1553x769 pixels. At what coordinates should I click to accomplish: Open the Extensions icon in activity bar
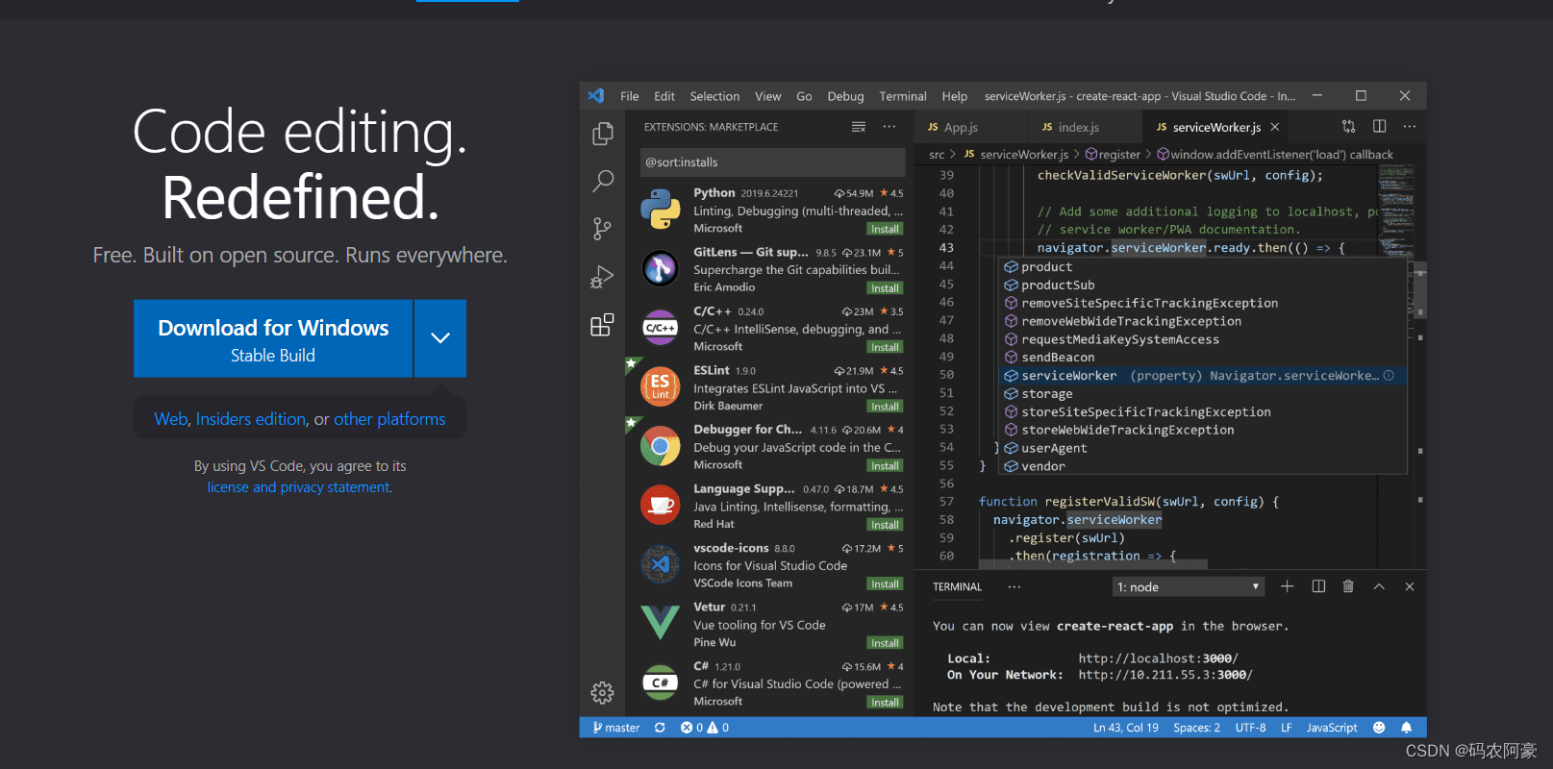coord(602,325)
